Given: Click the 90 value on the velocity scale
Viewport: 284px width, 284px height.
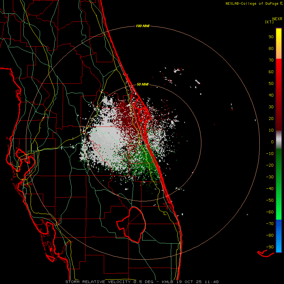Looking at the screenshot, I should [271, 37].
